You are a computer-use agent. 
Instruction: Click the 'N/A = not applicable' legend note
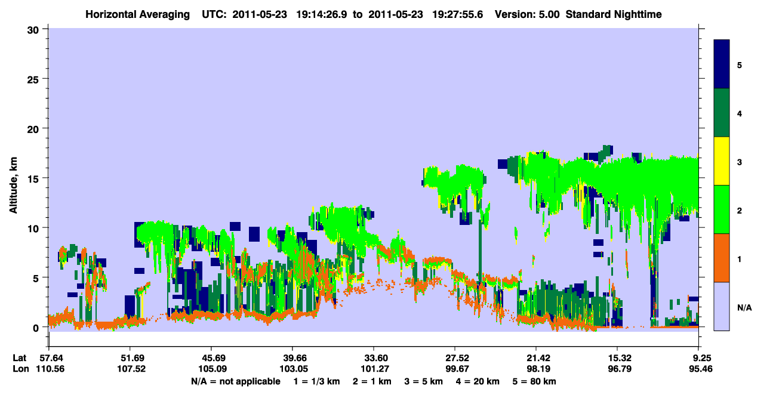[236, 381]
